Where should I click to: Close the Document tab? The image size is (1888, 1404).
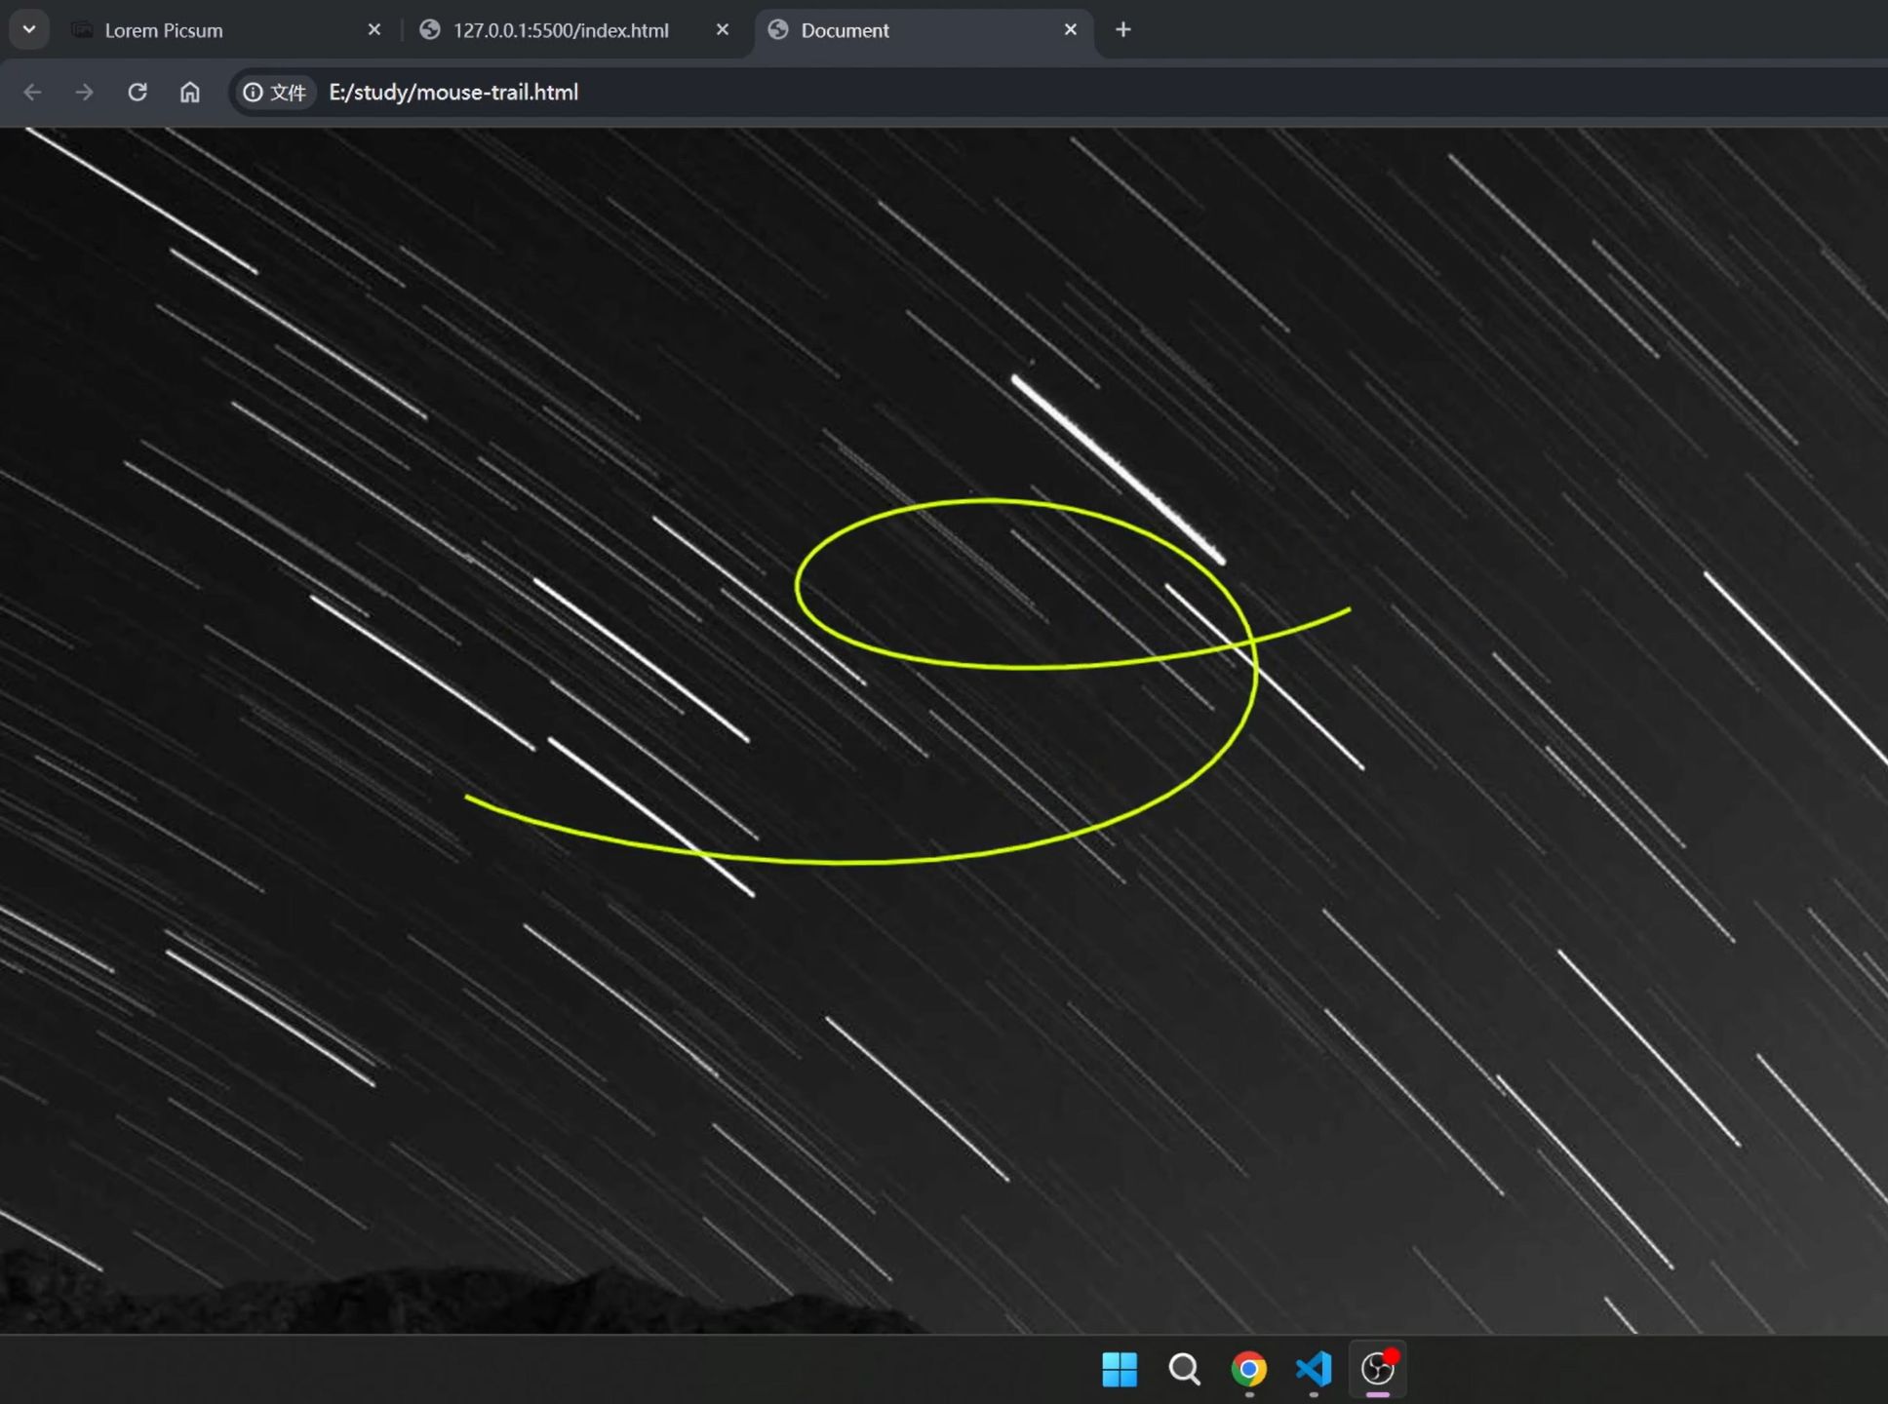point(1070,30)
